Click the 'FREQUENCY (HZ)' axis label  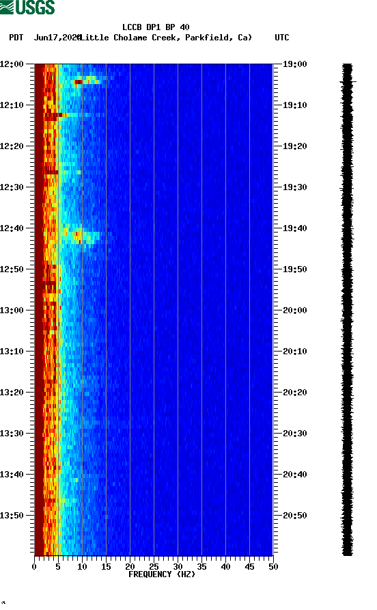(162, 574)
